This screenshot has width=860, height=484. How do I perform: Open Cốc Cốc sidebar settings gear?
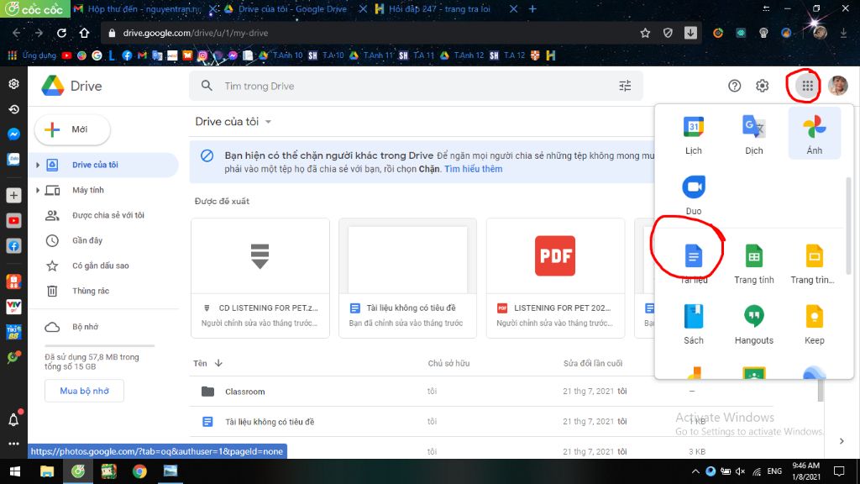13,84
